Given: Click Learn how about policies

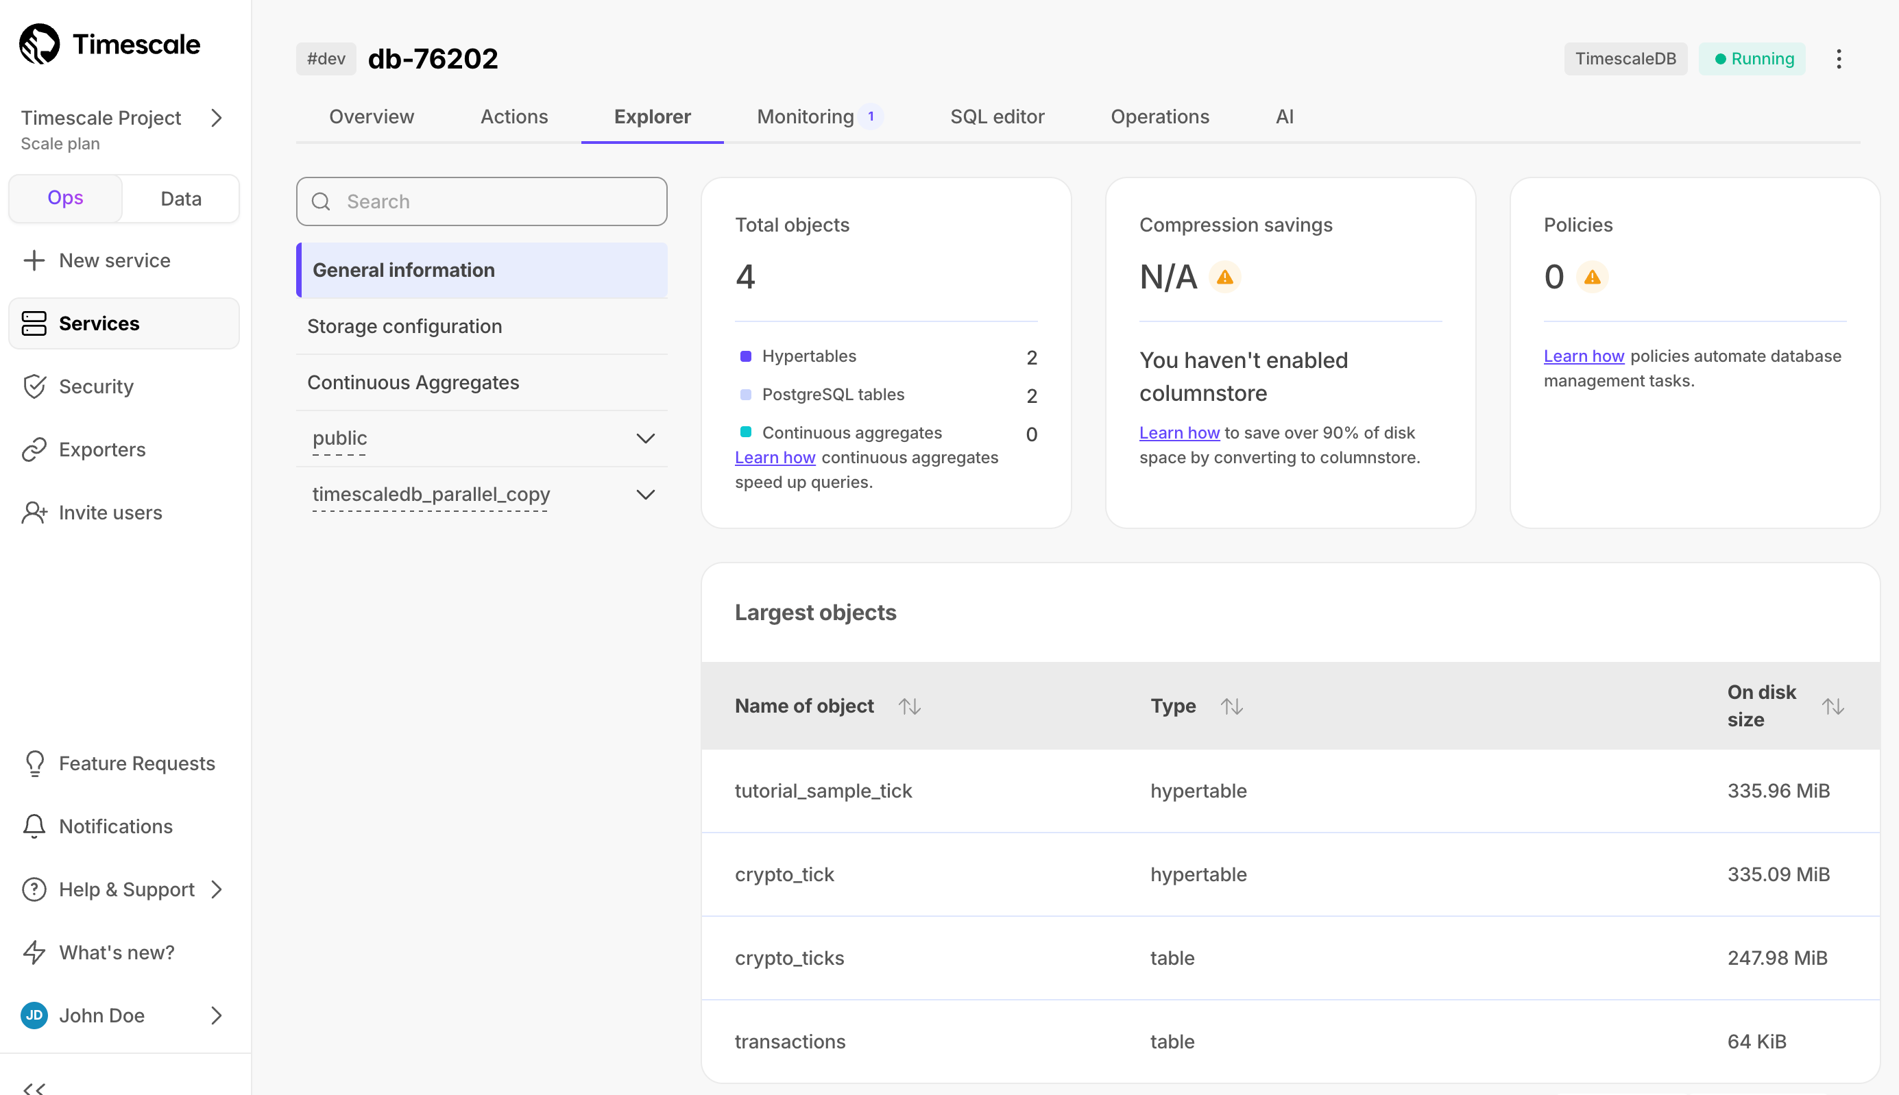Looking at the screenshot, I should click(x=1584, y=356).
